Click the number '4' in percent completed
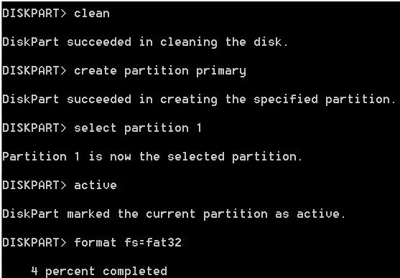Viewport: 400px width, 278px height. [x=34, y=271]
